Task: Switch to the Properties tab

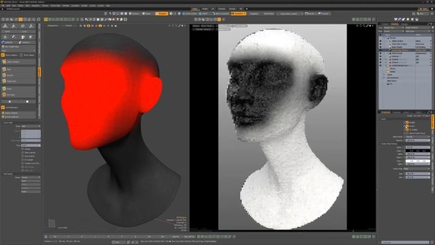Action: point(385,112)
